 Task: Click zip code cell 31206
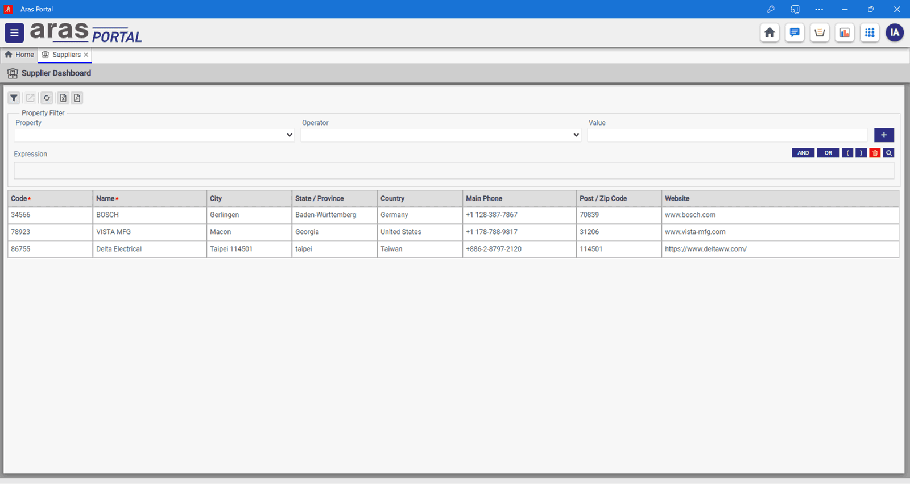[619, 232]
